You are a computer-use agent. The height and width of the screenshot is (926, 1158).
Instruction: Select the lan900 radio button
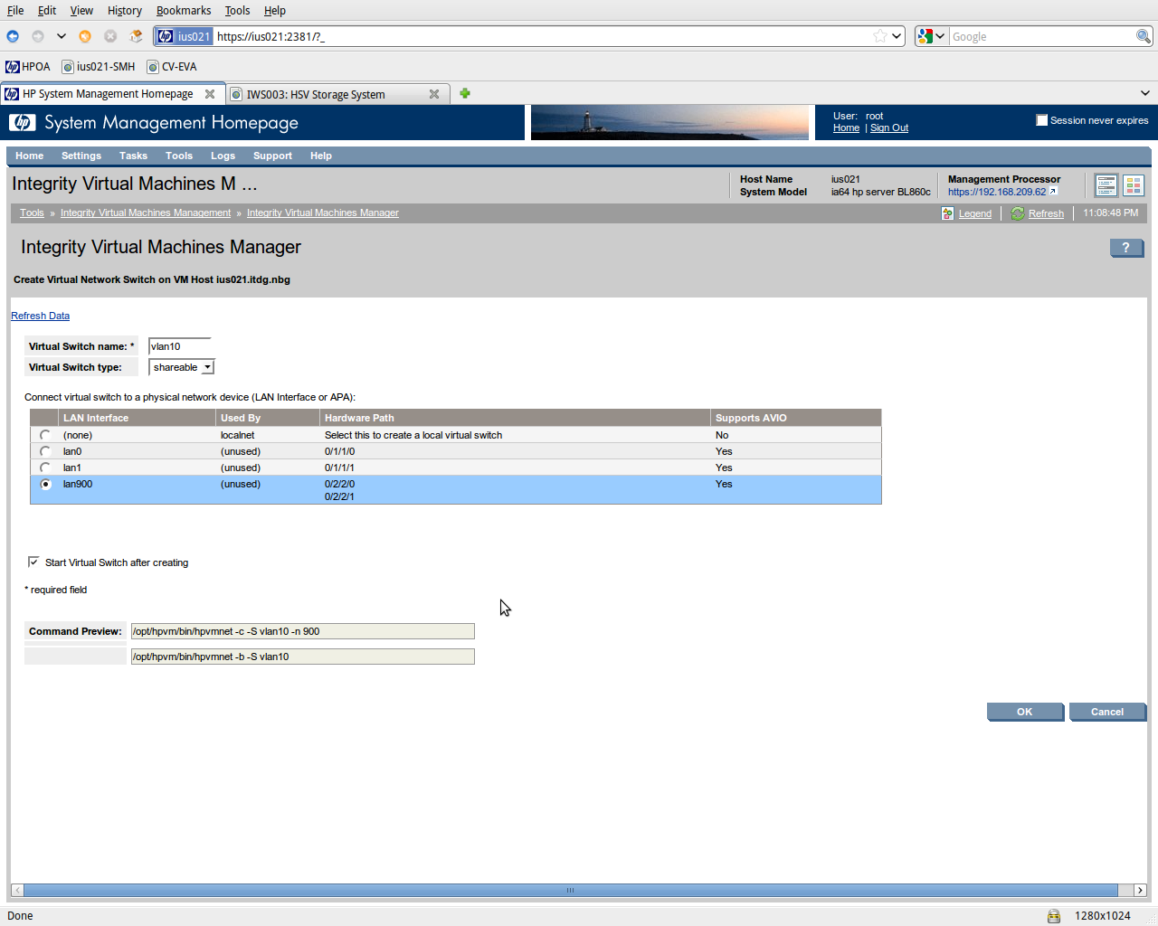pos(45,484)
